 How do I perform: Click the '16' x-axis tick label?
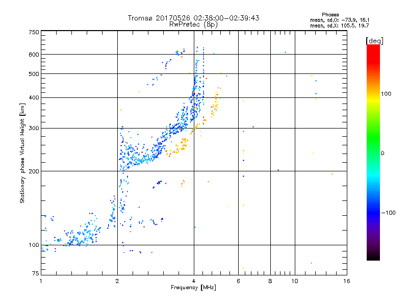tap(347, 281)
